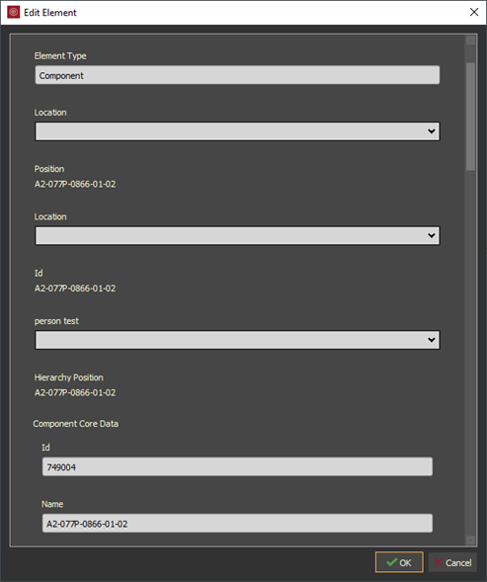Click inside the Element Type field
This screenshot has height=582, width=487.
pyautogui.click(x=237, y=75)
